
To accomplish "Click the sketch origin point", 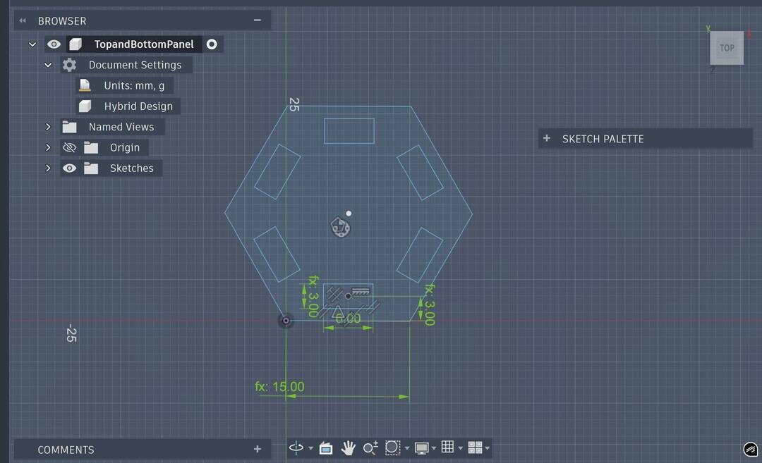I will (286, 321).
